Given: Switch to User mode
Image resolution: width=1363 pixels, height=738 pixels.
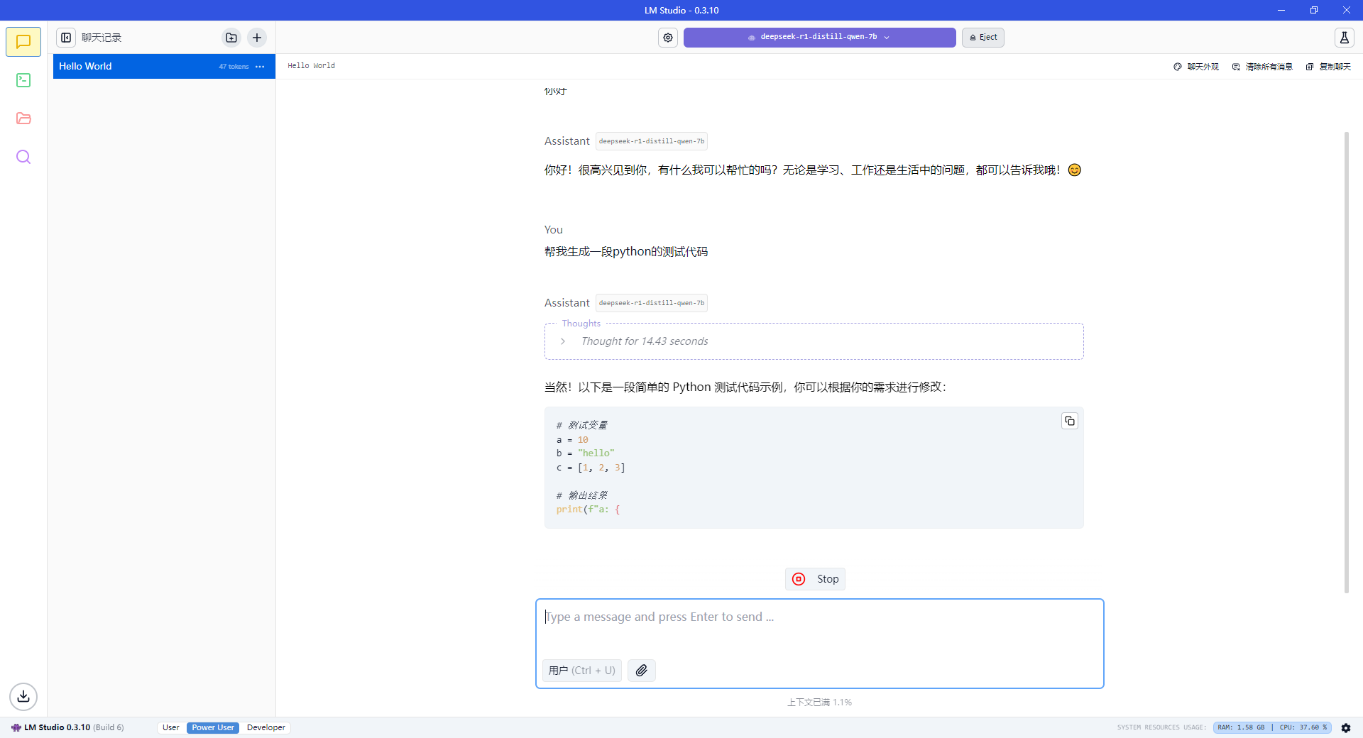Looking at the screenshot, I should [x=170, y=727].
